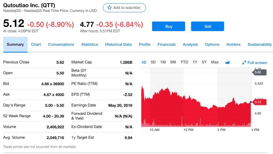Switch to the Options tab
Image resolution: width=273 pixels, height=154 pixels.
[212, 45]
